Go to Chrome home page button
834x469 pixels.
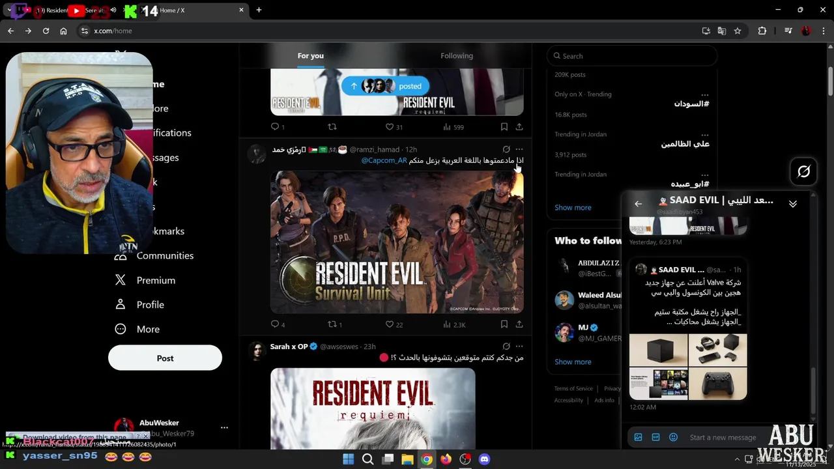[63, 31]
